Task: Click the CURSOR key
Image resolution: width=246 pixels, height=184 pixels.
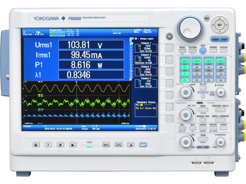Action: [224, 128]
